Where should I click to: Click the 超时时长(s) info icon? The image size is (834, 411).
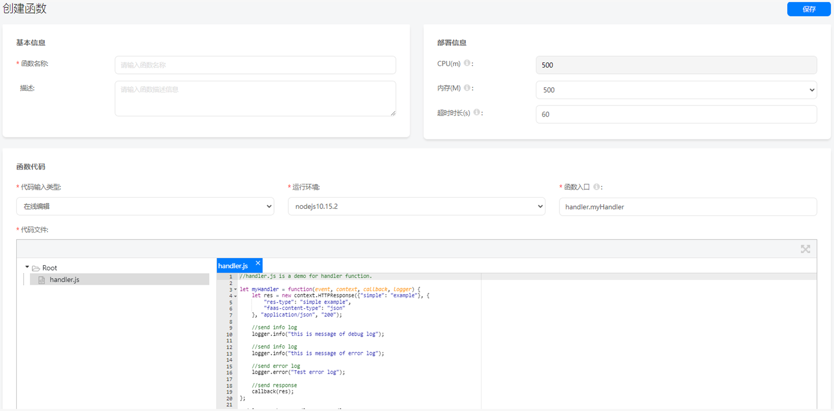pos(477,112)
